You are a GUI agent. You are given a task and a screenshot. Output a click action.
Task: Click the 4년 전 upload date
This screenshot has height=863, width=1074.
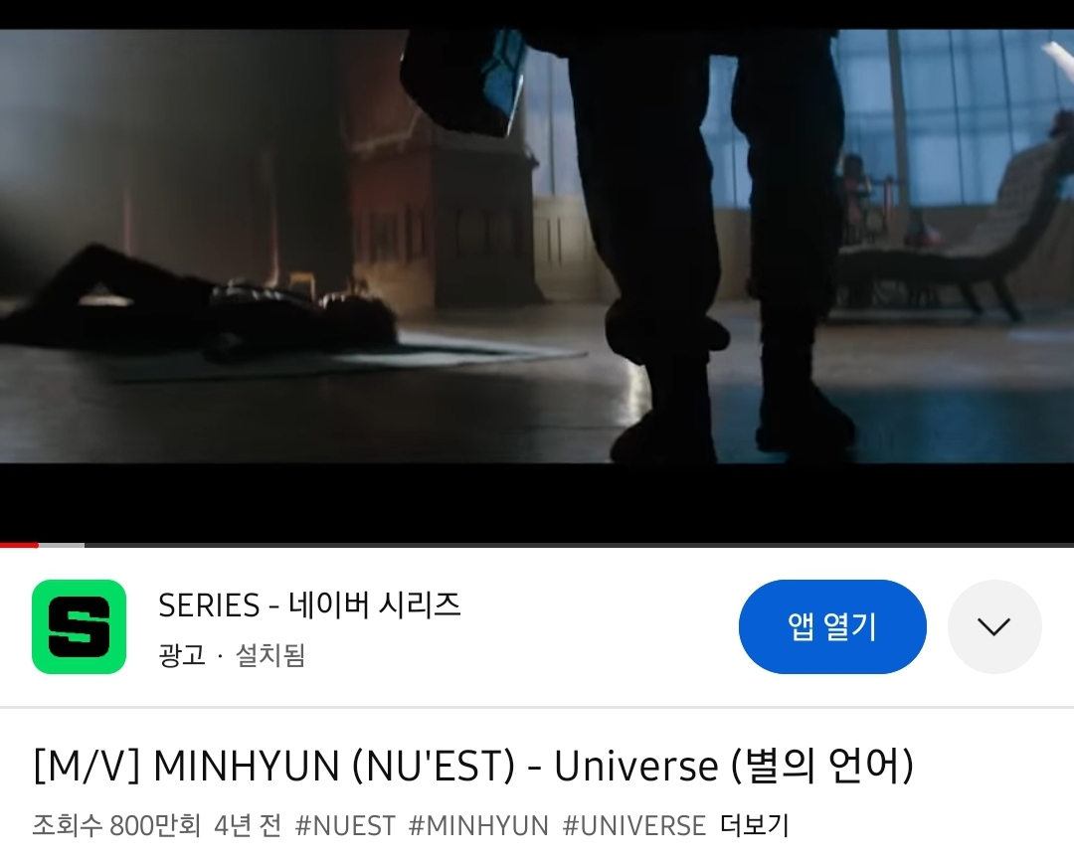pos(248,825)
